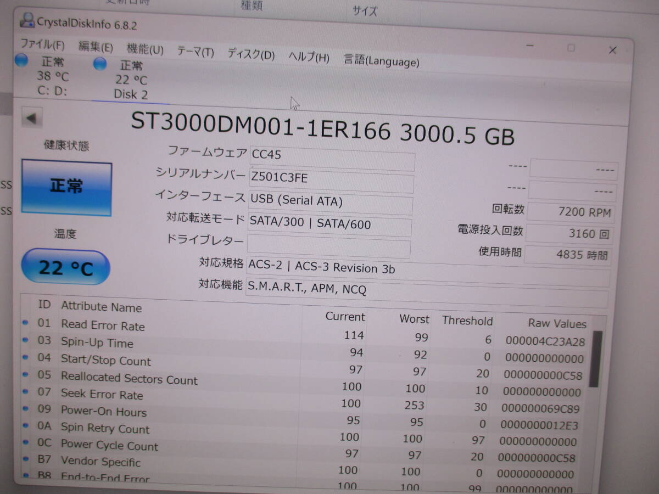Maximize the CrystalDiskInfo window
The height and width of the screenshot is (494, 659).
coord(571,48)
